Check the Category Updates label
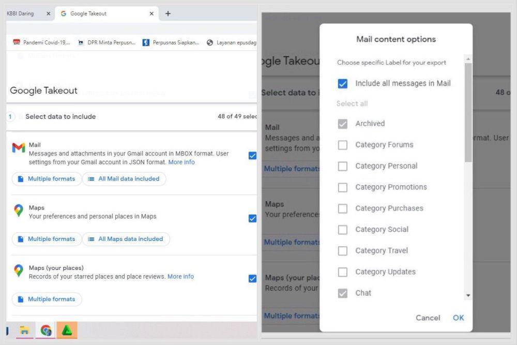Screen dimensions: 517x345 tap(343, 272)
